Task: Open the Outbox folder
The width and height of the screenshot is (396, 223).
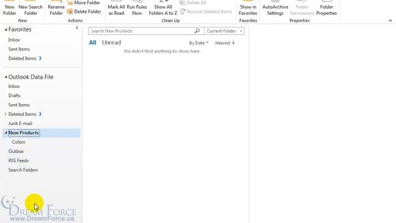Action: coord(16,151)
